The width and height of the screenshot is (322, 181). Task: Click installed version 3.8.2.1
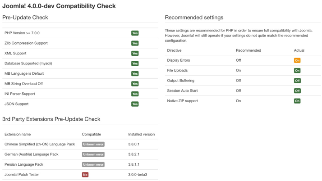coord(133,154)
